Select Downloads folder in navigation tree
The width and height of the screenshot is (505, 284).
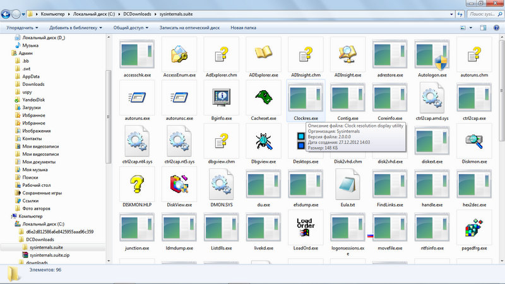[33, 85]
